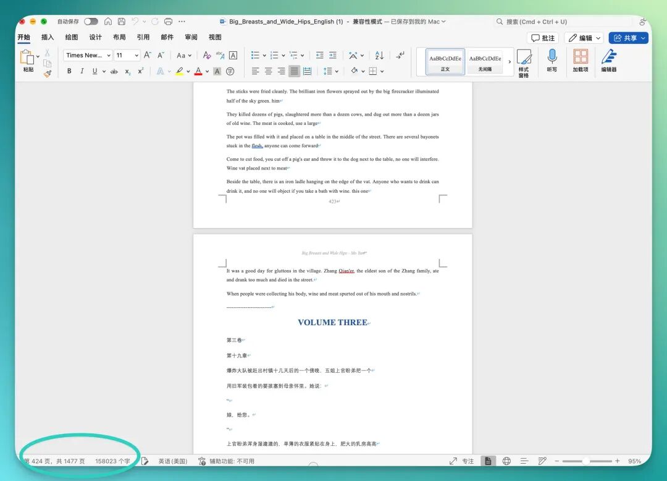Click the Focus mode button

pos(462,461)
